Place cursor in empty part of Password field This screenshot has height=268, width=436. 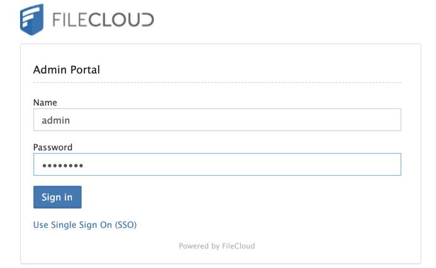251,165
